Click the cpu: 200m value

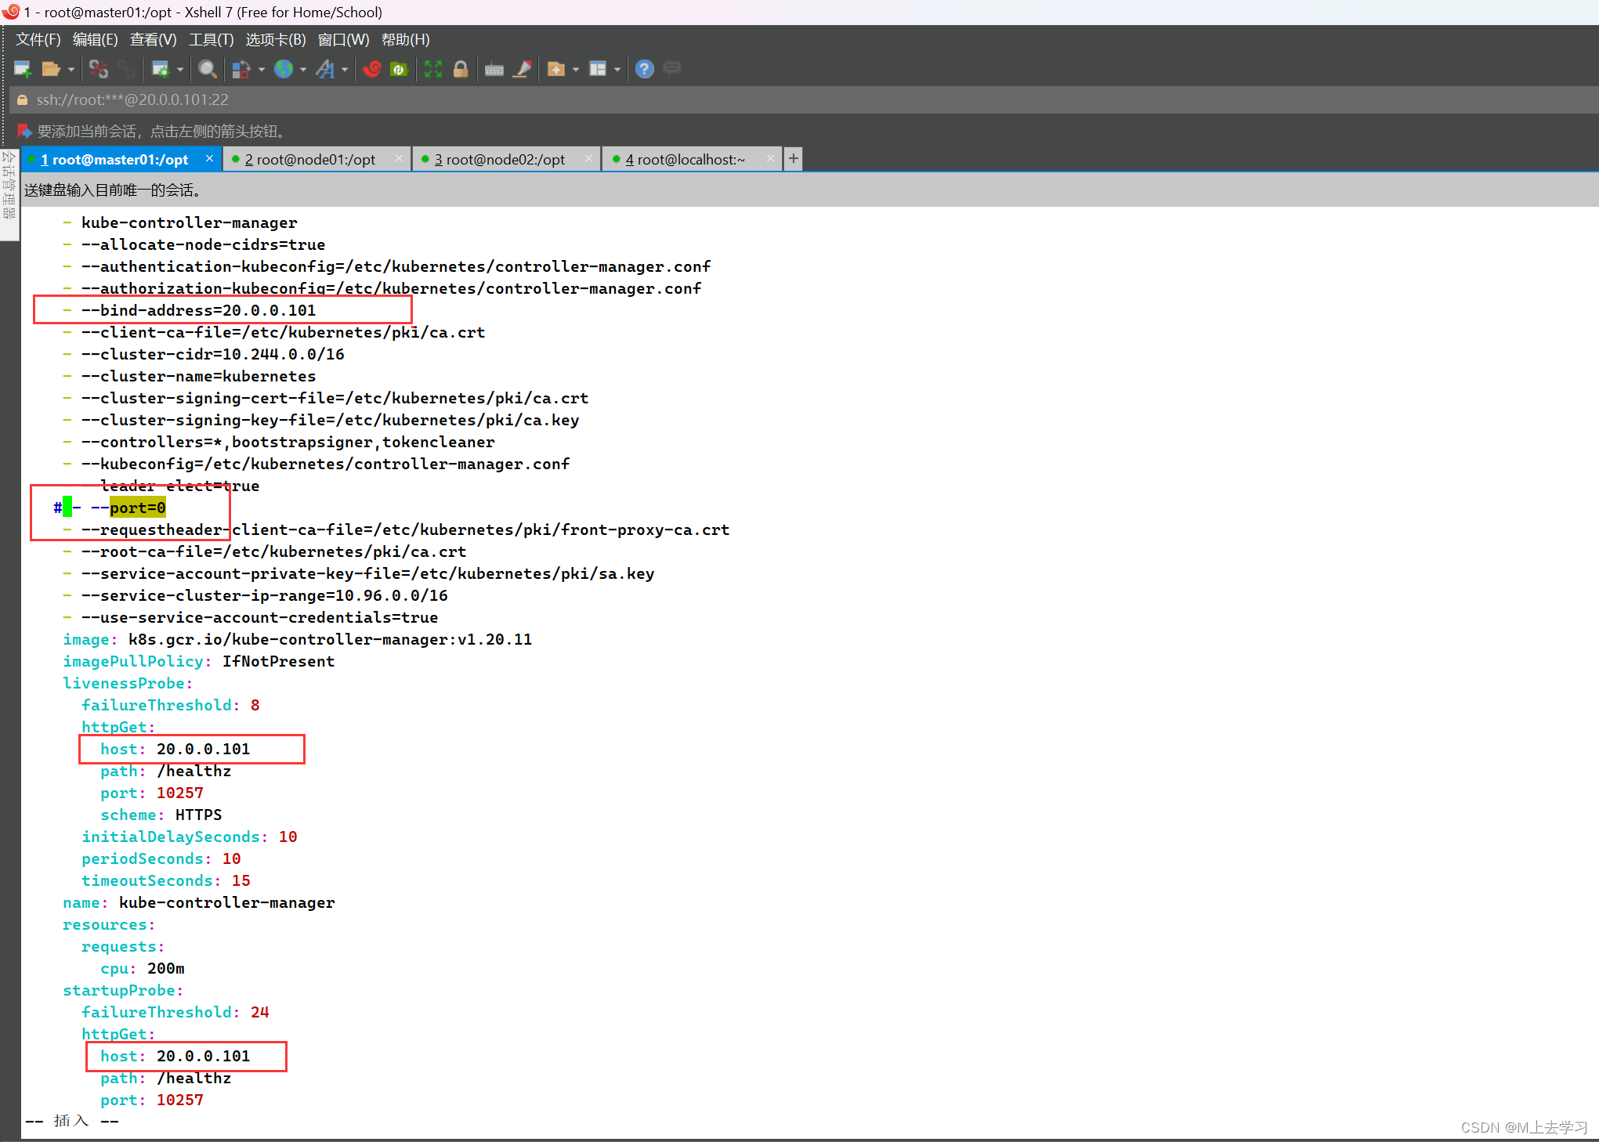coord(165,968)
